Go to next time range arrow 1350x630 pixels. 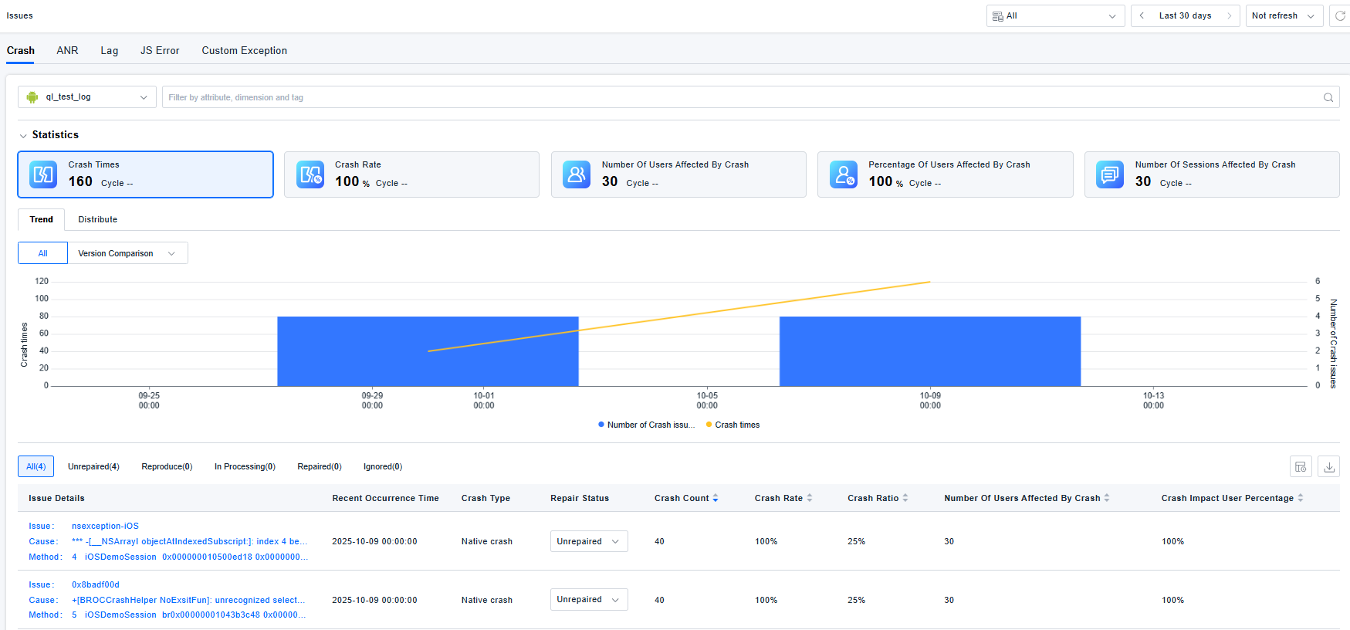pos(1230,16)
